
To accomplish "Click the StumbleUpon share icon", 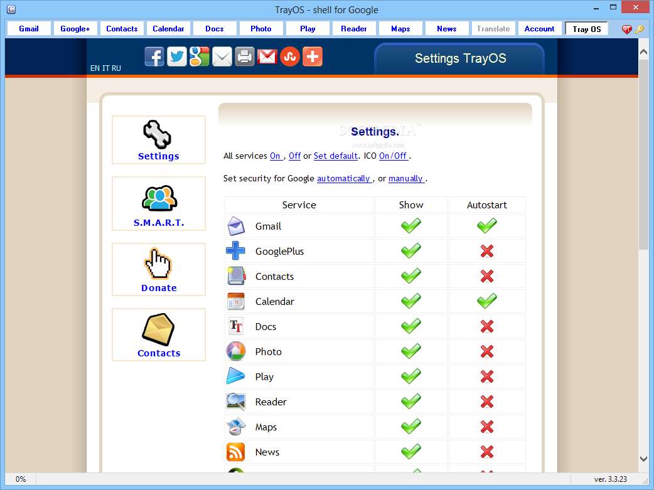I will tap(290, 56).
